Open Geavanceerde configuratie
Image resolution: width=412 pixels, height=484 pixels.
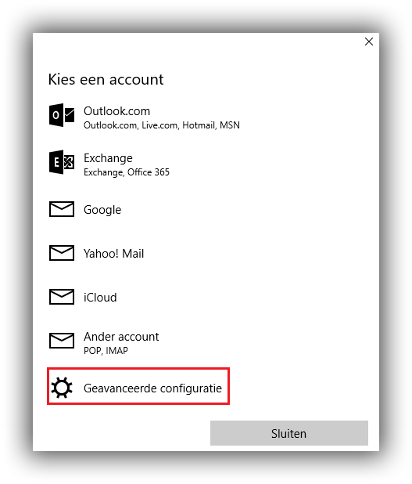(138, 386)
